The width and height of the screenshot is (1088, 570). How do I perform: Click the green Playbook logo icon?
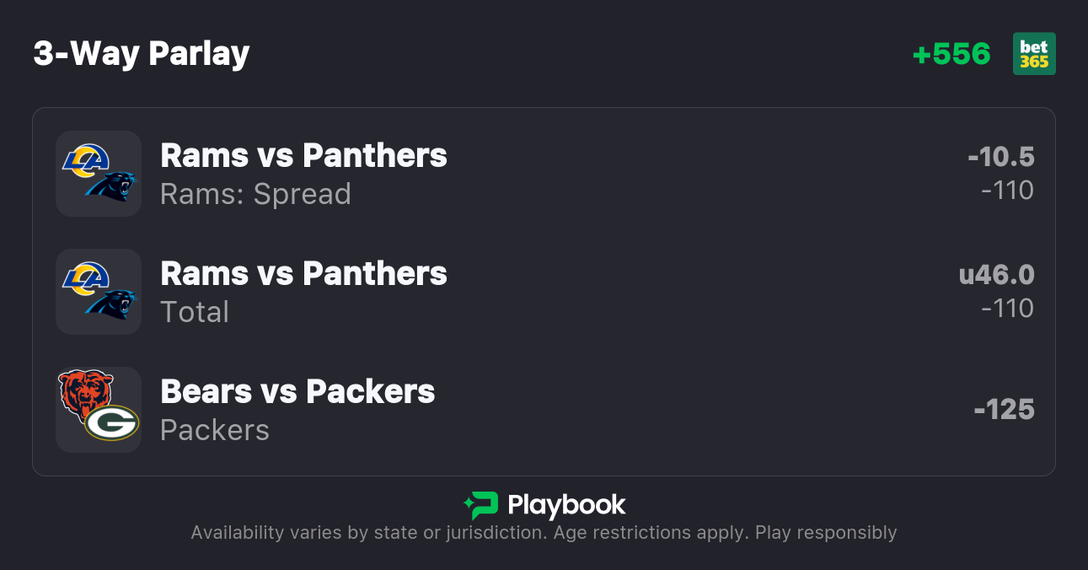coord(481,505)
